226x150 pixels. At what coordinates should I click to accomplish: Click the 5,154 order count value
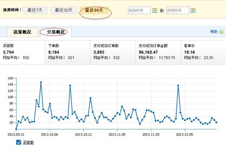point(54,52)
